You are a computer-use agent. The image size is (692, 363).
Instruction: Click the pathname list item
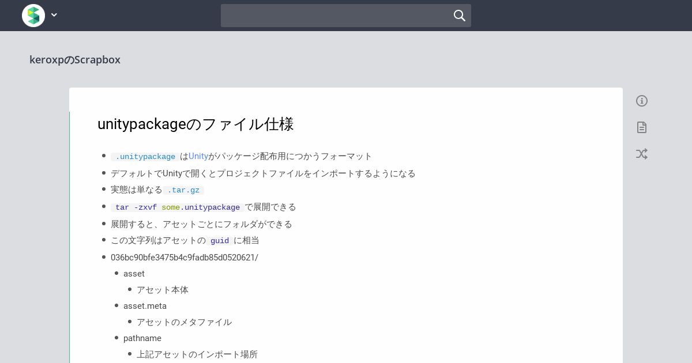pos(142,338)
